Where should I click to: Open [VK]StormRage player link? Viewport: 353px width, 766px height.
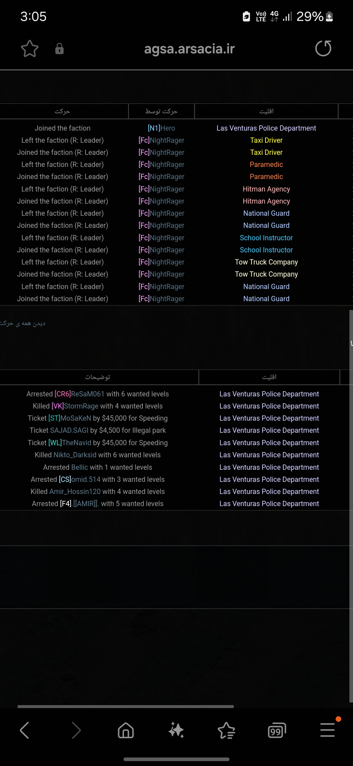(x=75, y=406)
